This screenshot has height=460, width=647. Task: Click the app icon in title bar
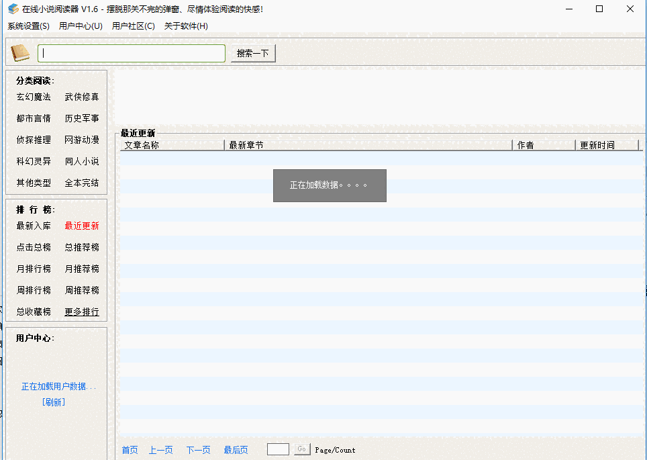[13, 9]
